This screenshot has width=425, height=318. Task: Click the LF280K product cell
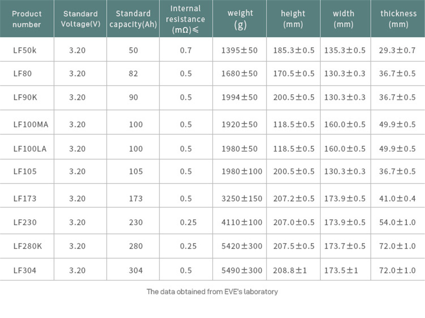[28, 246]
